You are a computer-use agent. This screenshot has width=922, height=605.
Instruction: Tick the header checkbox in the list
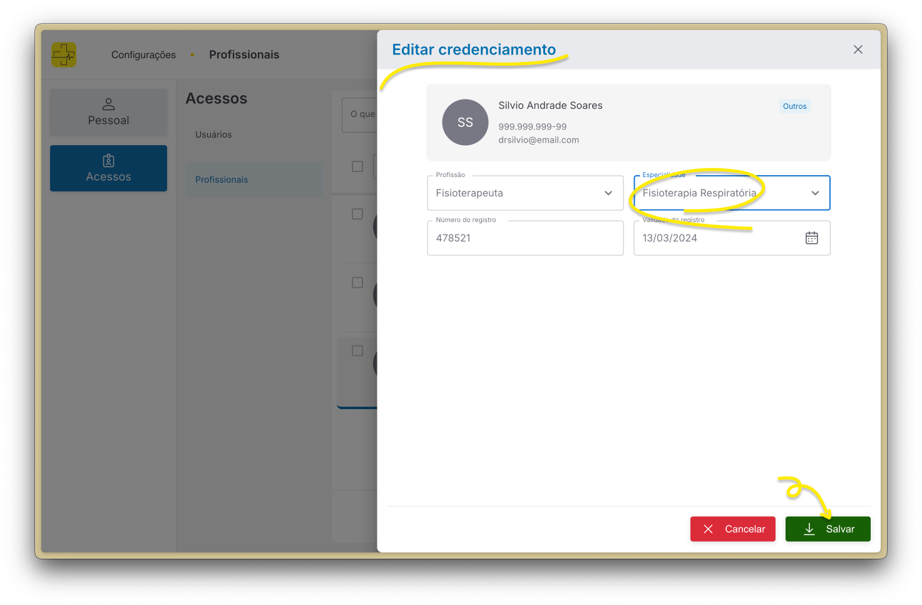point(357,166)
